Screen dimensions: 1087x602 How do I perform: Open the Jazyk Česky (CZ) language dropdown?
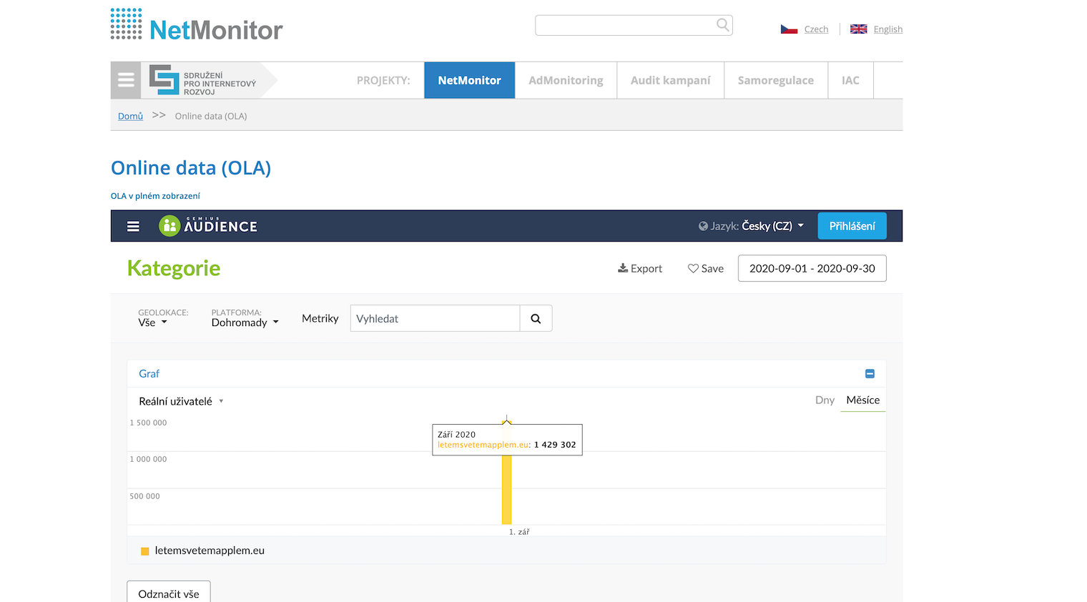point(751,226)
